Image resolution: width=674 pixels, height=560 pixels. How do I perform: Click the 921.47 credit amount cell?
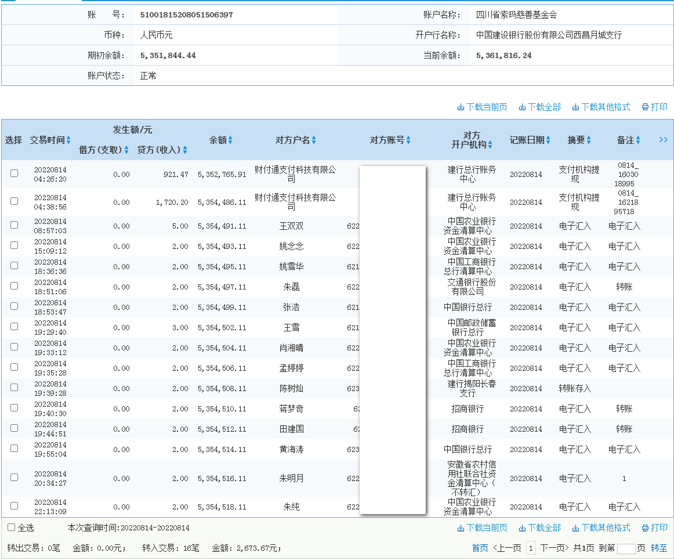pyautogui.click(x=176, y=175)
